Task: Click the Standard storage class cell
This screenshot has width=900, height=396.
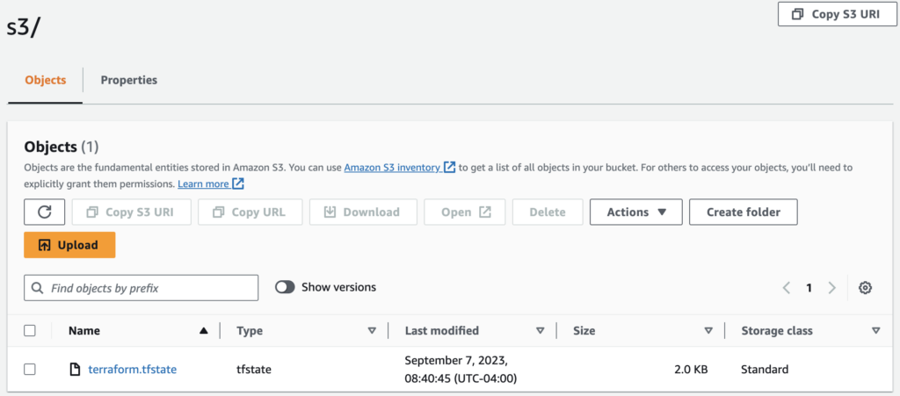Action: [x=765, y=370]
